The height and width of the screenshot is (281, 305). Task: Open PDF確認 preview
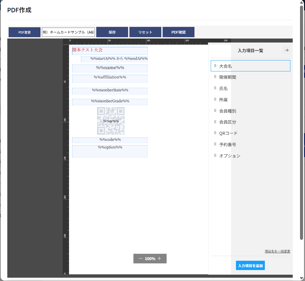[178, 32]
